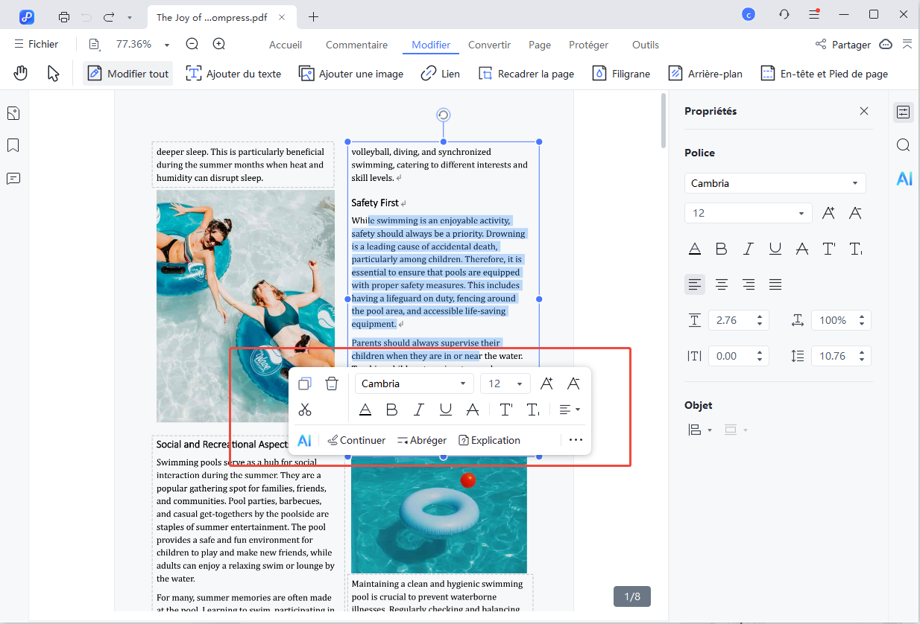Click the Continuer AI button
This screenshot has height=624, width=920.
click(356, 439)
